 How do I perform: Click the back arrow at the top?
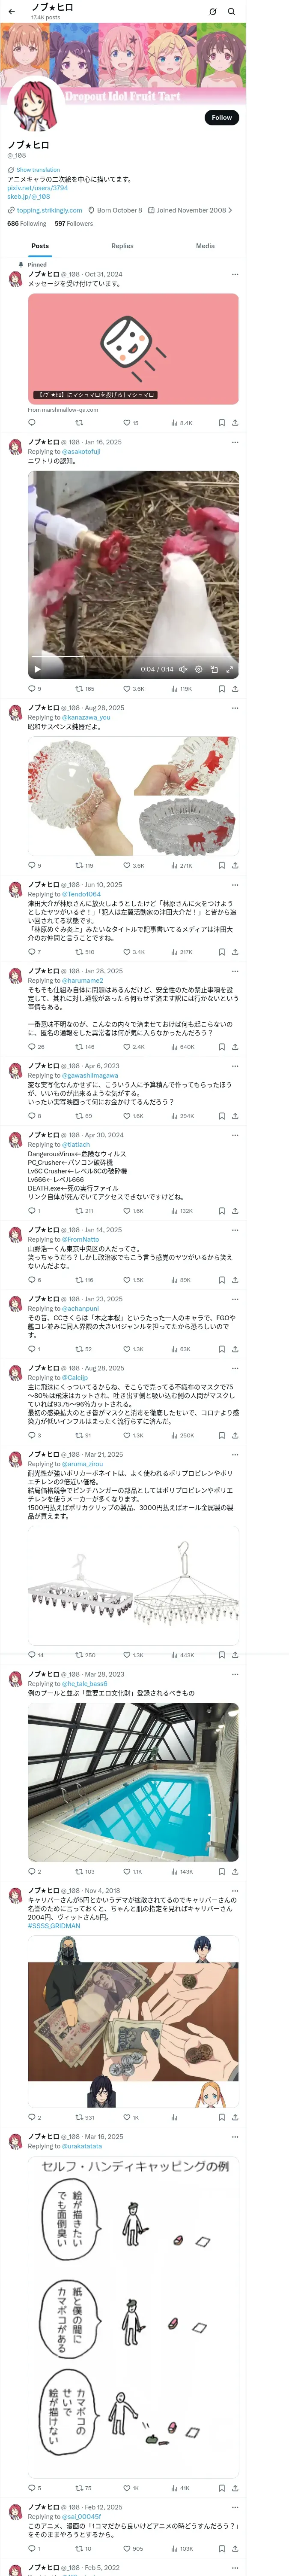click(x=11, y=11)
